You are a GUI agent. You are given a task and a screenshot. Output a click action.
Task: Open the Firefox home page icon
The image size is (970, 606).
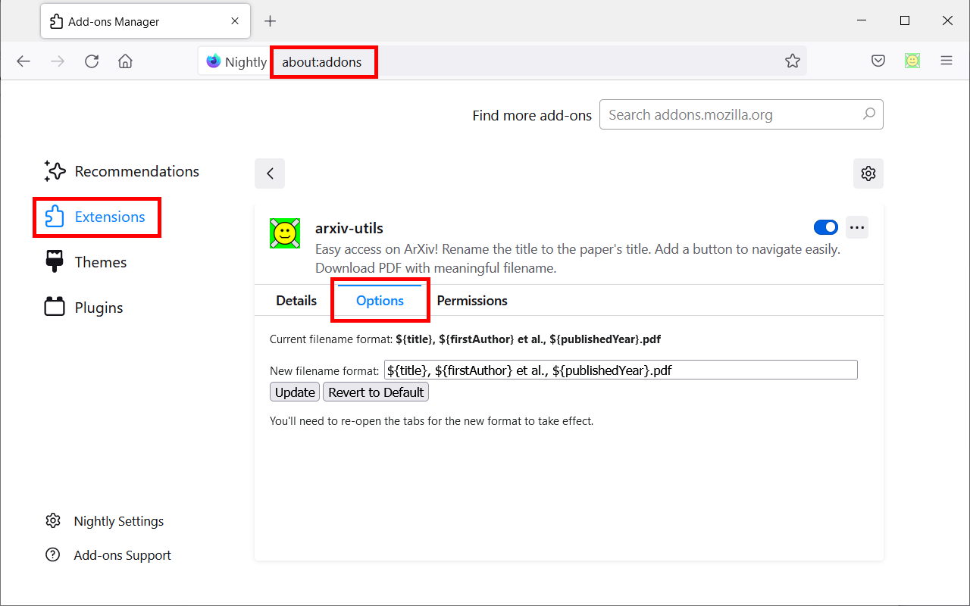point(126,61)
